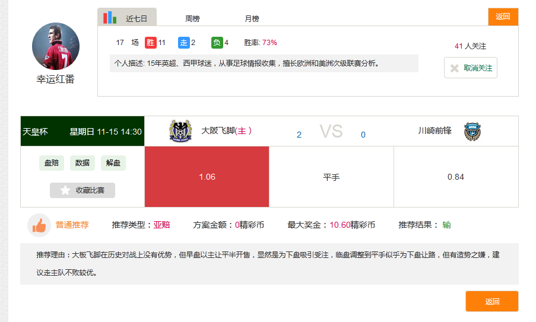Click the thumbs-up recommendation icon
The height and width of the screenshot is (322, 536).
(39, 225)
